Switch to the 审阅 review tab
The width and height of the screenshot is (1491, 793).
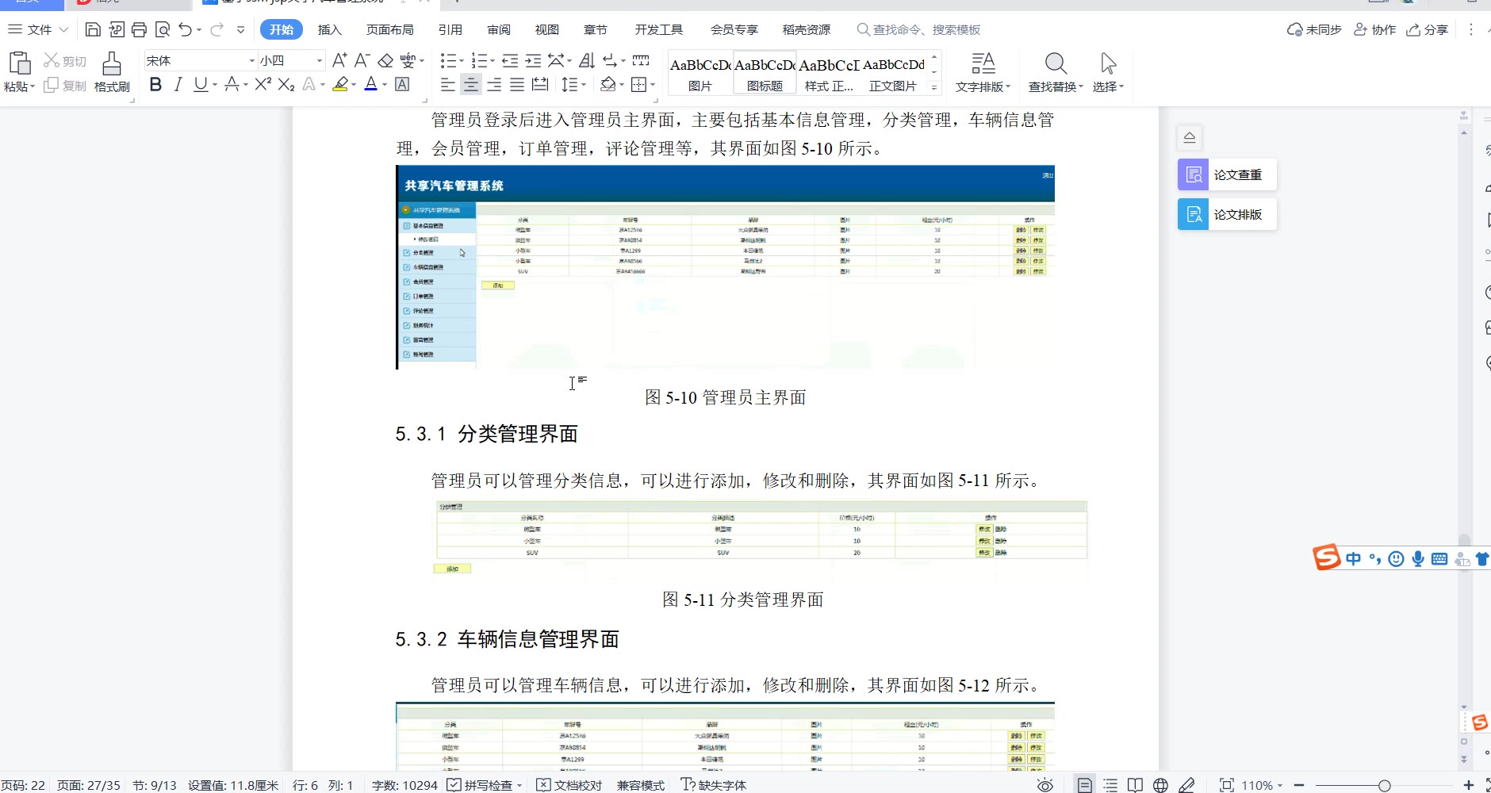499,29
